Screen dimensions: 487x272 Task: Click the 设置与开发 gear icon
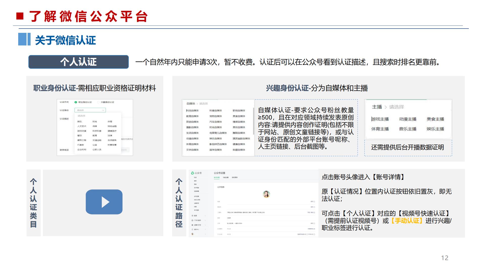[192, 225]
